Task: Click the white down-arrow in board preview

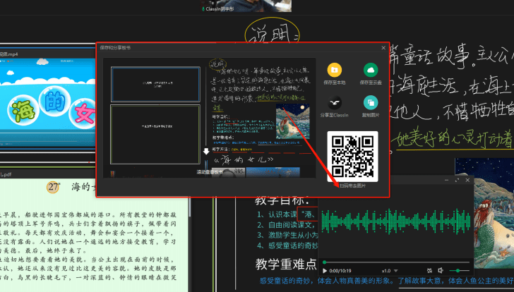Action: (x=206, y=151)
